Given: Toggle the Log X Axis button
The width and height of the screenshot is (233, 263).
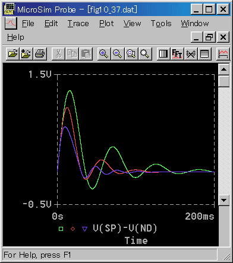Looking at the screenshot, I should [x=163, y=53].
